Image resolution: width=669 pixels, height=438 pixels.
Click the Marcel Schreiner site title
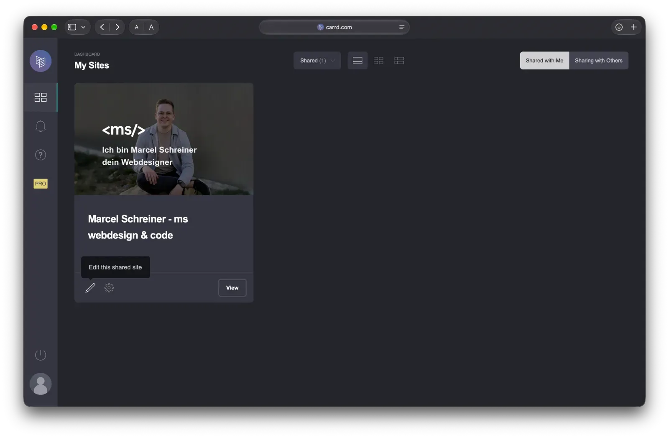pos(138,227)
